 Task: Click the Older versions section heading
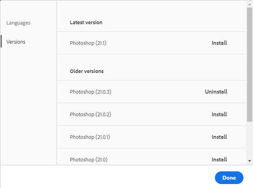[x=86, y=71]
